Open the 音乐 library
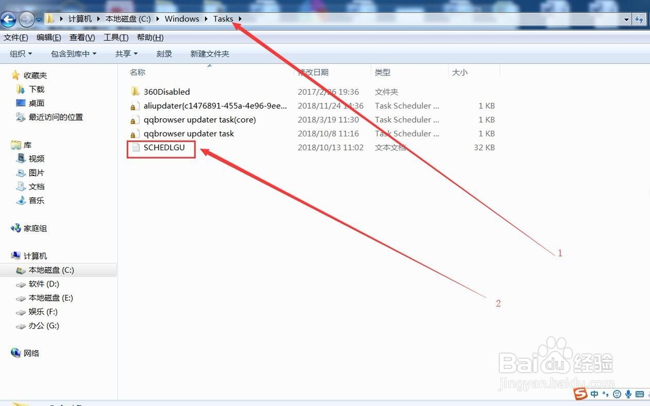The height and width of the screenshot is (406, 650). click(36, 201)
